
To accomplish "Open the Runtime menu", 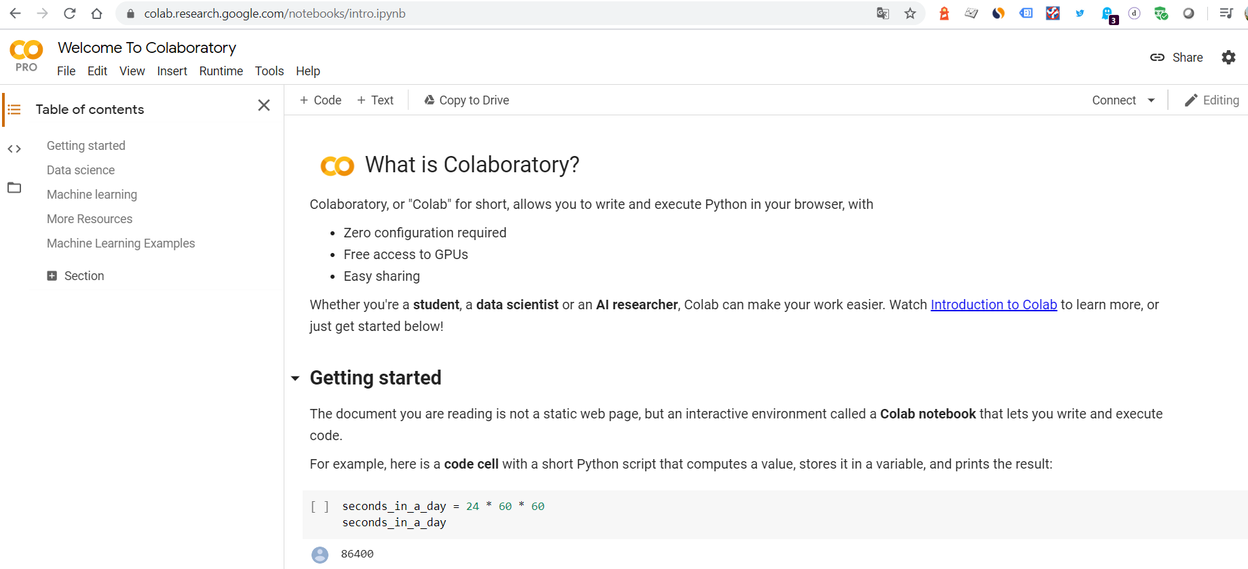I will coord(221,71).
